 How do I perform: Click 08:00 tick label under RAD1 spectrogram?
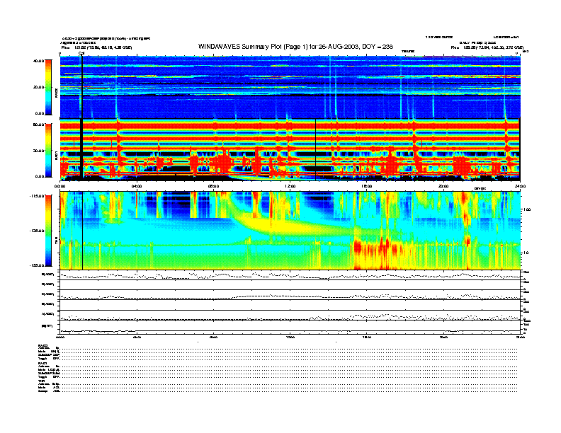[x=213, y=186]
